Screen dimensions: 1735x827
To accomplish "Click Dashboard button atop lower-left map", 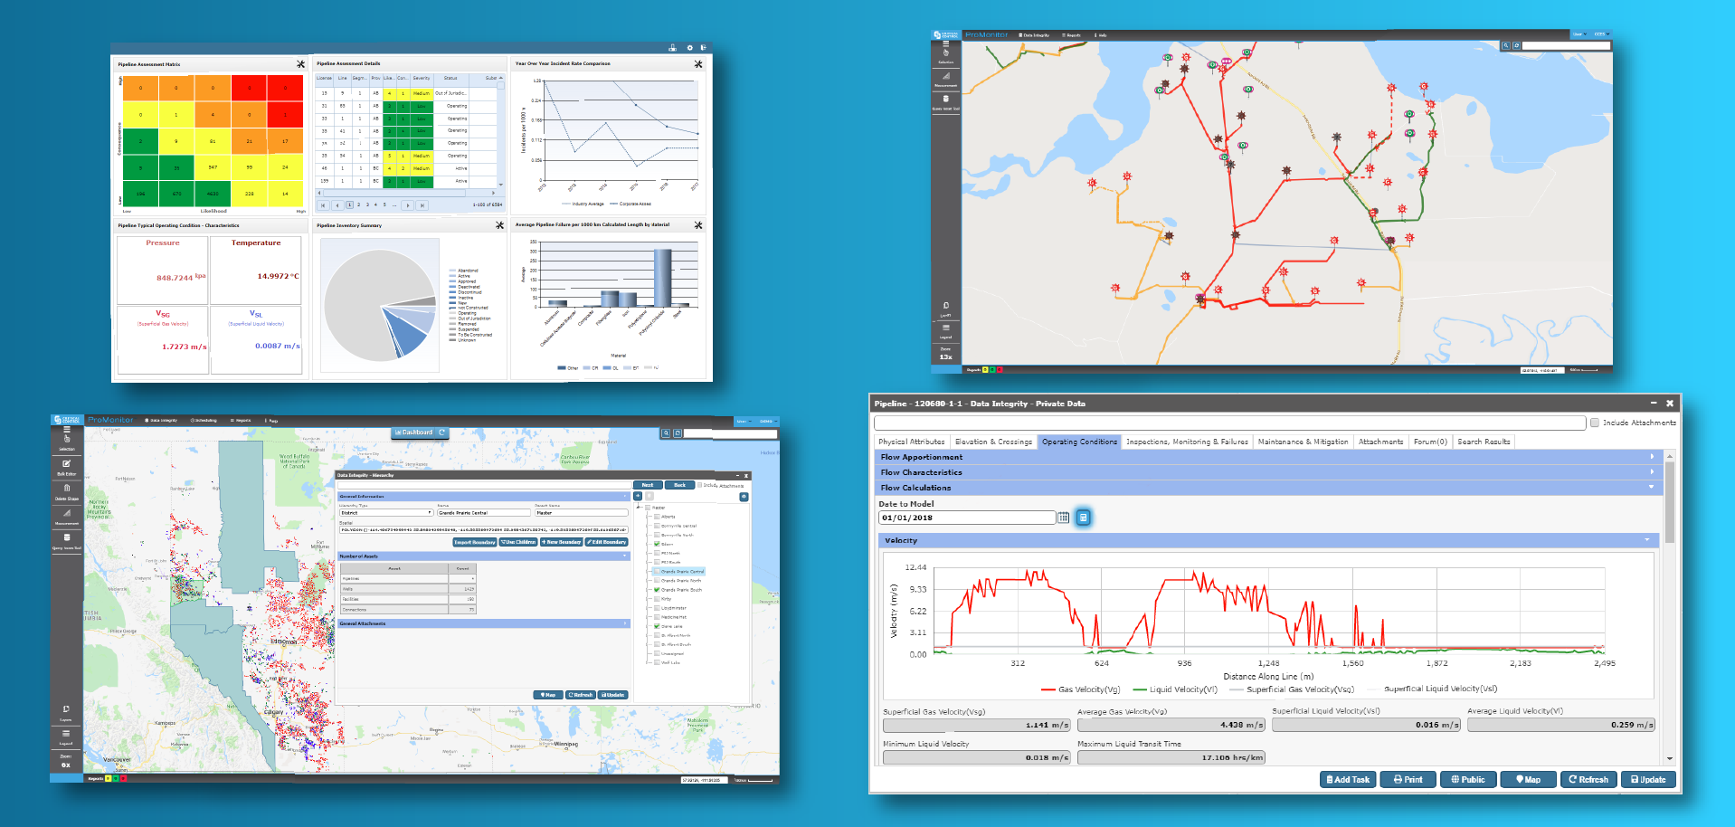I will (x=420, y=433).
